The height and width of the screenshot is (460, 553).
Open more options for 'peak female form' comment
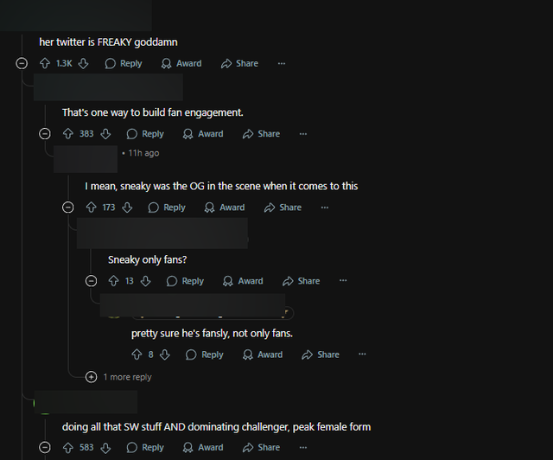pos(303,448)
